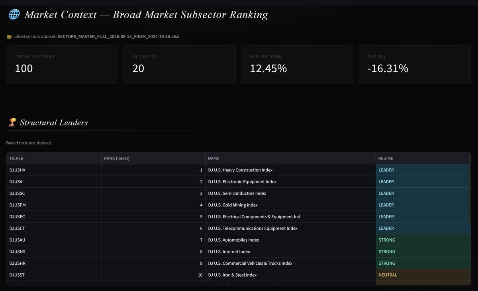Select the AVG DD -16.31% card
478x291 pixels.
pyautogui.click(x=415, y=65)
